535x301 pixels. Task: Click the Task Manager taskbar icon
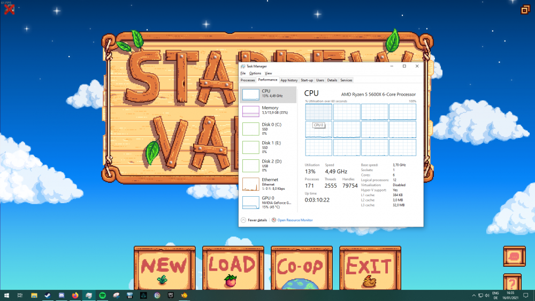[x=89, y=295]
